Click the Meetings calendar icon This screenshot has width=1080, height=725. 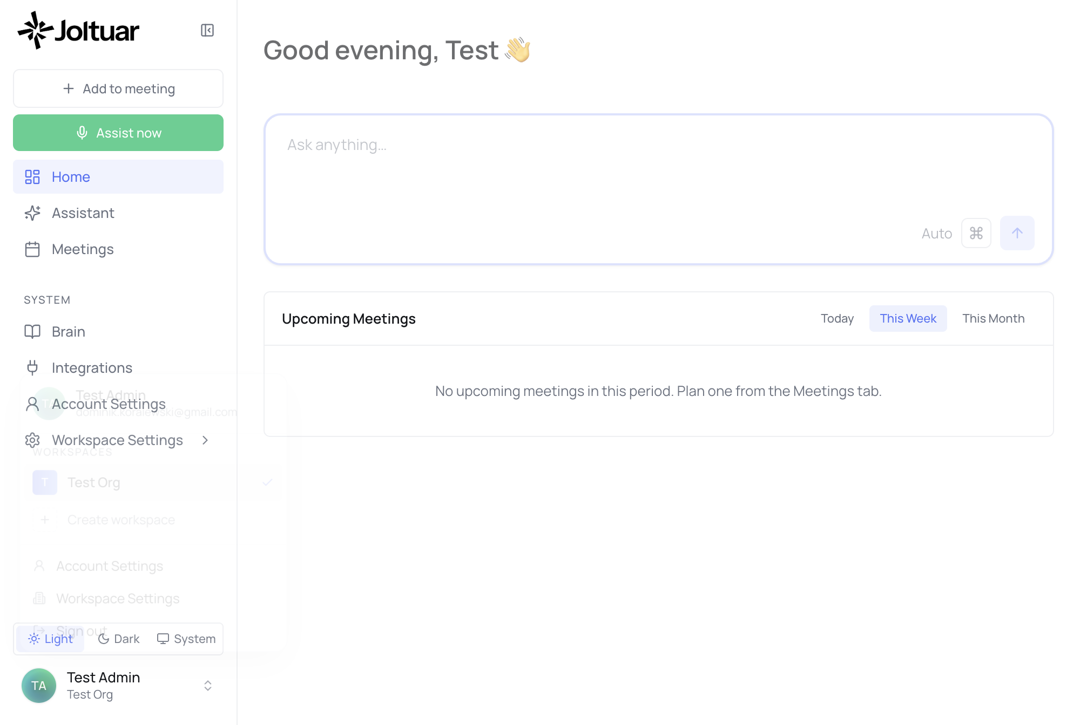pos(32,249)
